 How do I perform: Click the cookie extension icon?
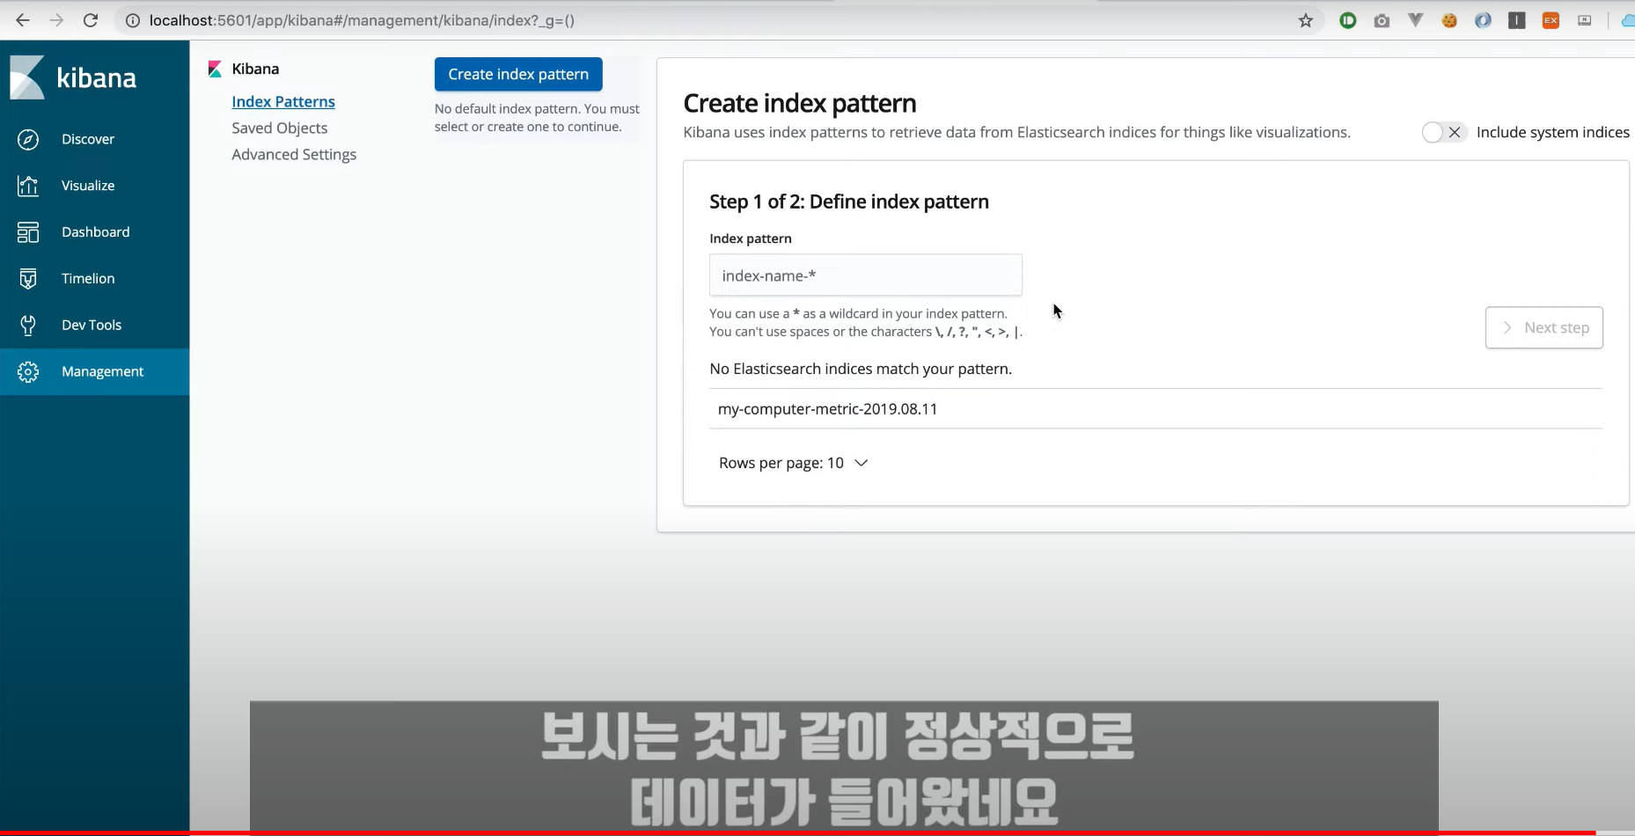1449,20
